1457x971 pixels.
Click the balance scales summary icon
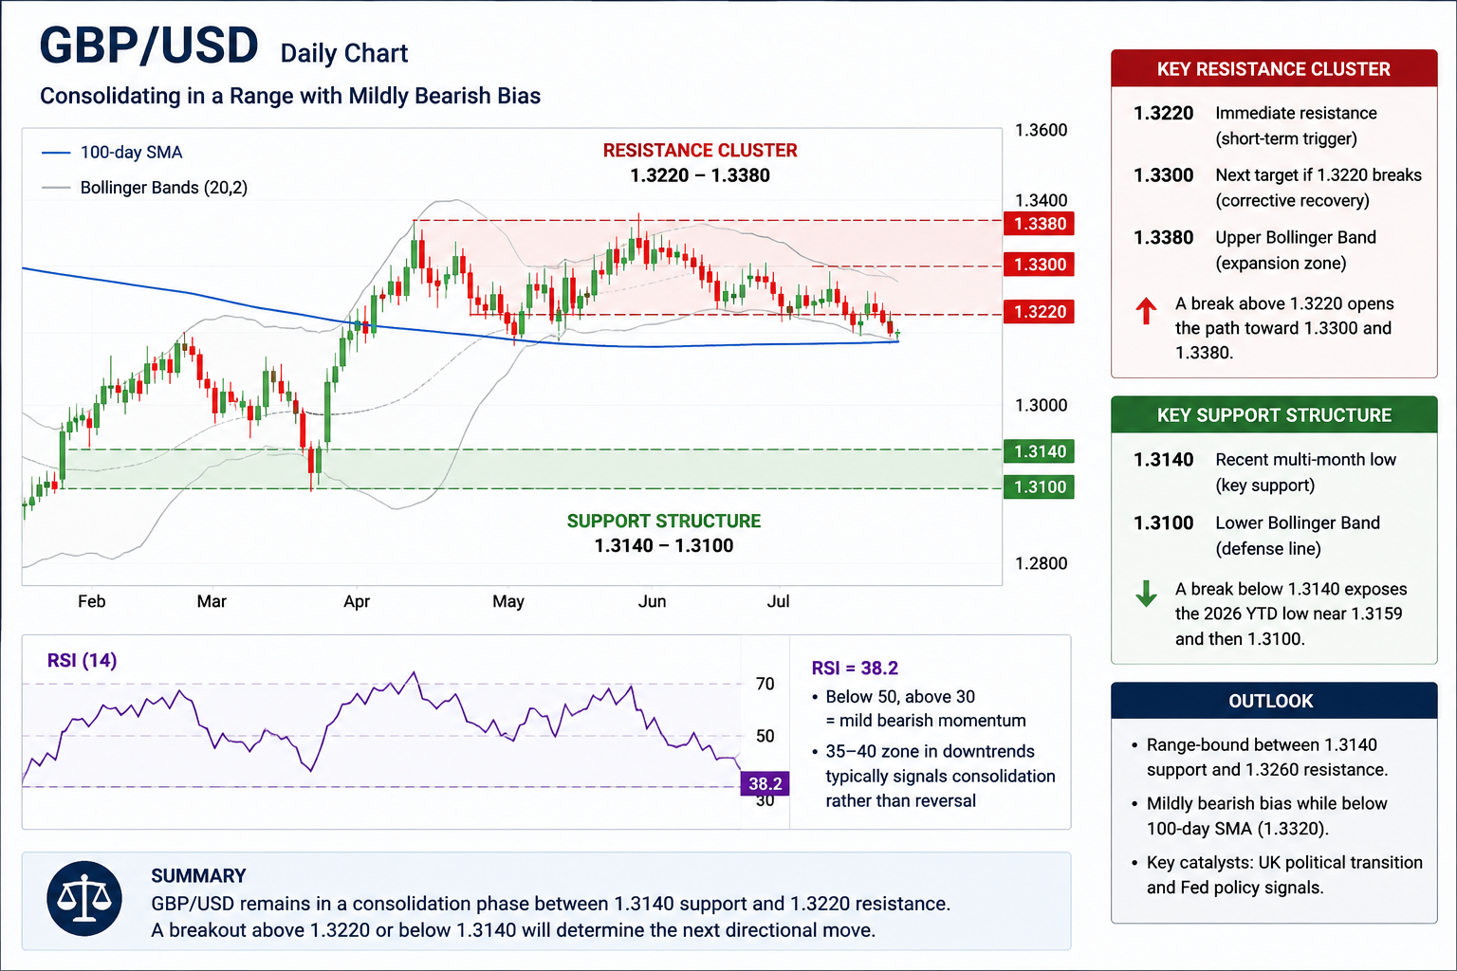click(x=84, y=898)
